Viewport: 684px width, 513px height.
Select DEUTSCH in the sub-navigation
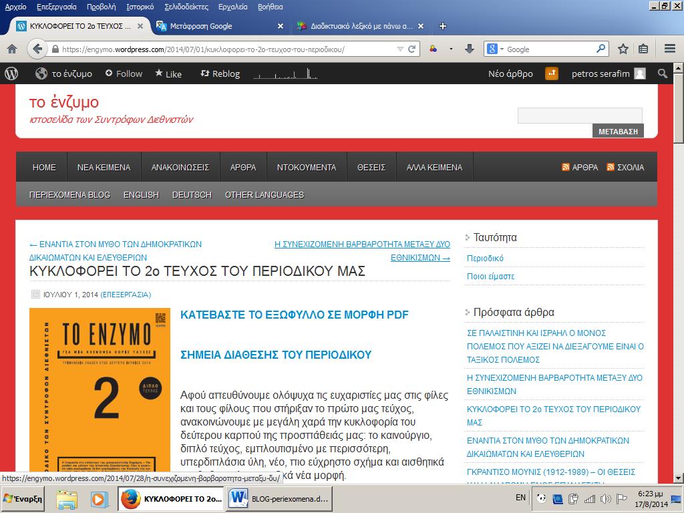[192, 194]
